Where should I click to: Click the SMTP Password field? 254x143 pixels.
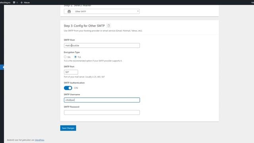102,112
